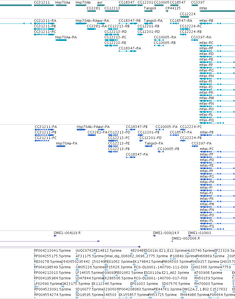This screenshot has height=299, width=235.
Task: Click the DME1-010I01 clone label
Action: click(x=200, y=233)
